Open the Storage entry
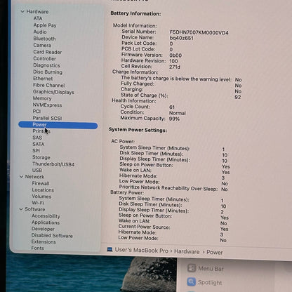 click(x=41, y=157)
